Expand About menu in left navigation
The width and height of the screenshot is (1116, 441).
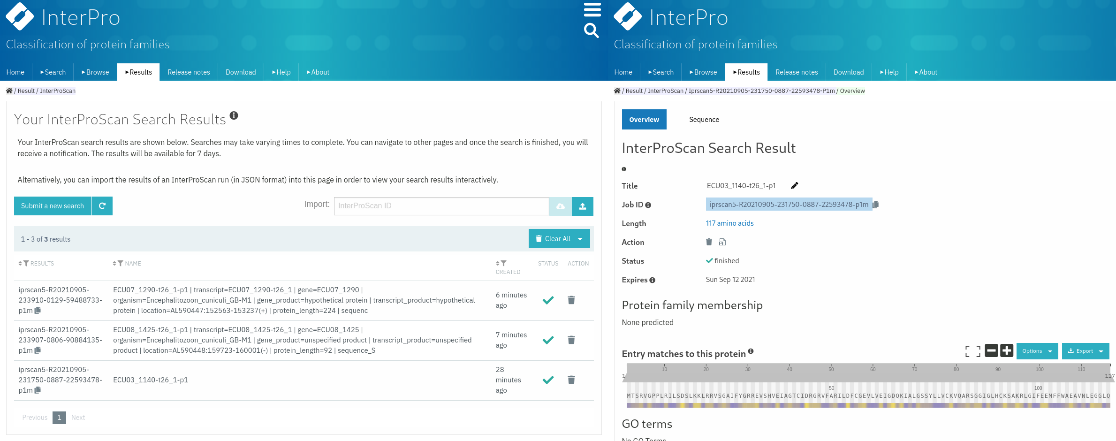pos(318,72)
